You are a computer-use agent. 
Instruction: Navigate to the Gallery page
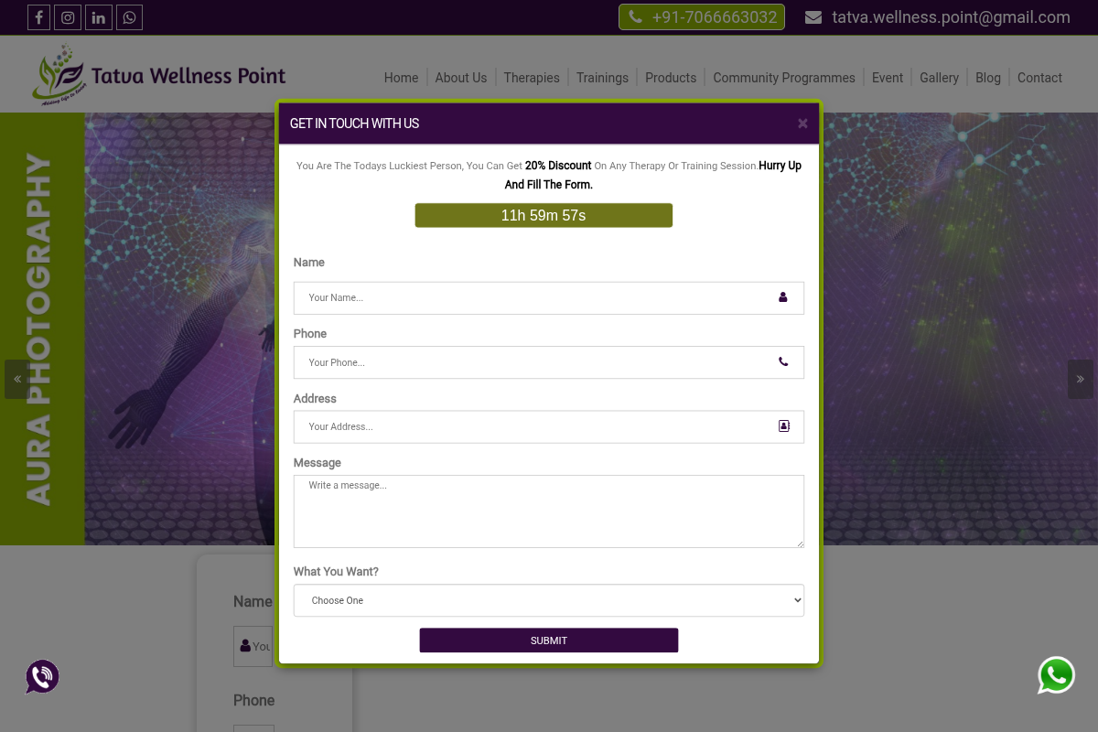939,78
